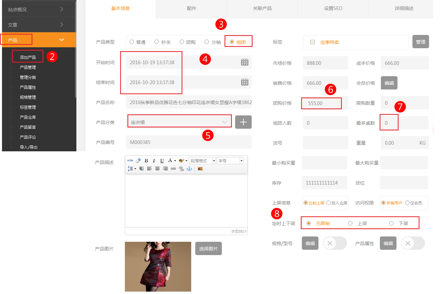Click the eraser clear-formatting icon
The height and width of the screenshot is (294, 440).
click(138, 161)
